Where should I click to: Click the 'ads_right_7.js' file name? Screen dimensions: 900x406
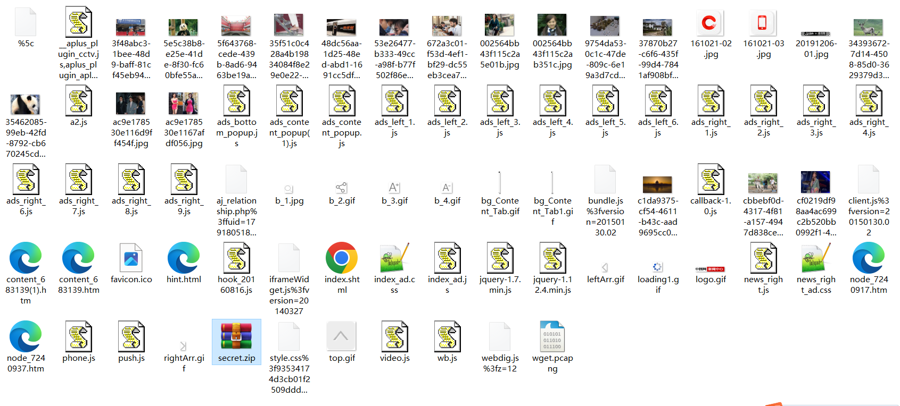(x=78, y=206)
